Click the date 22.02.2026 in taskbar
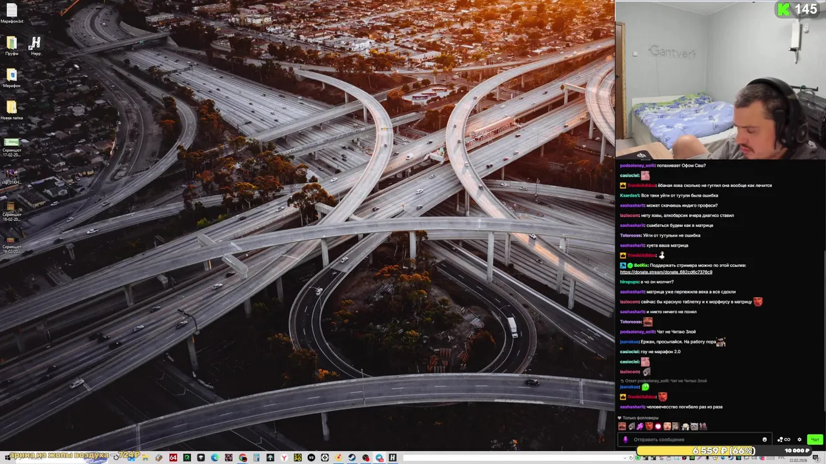 (798, 460)
